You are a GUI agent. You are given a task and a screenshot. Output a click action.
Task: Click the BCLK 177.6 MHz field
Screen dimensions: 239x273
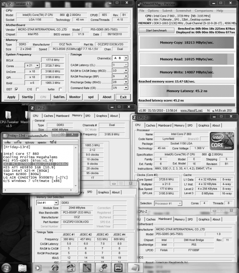pyautogui.click(x=53, y=60)
